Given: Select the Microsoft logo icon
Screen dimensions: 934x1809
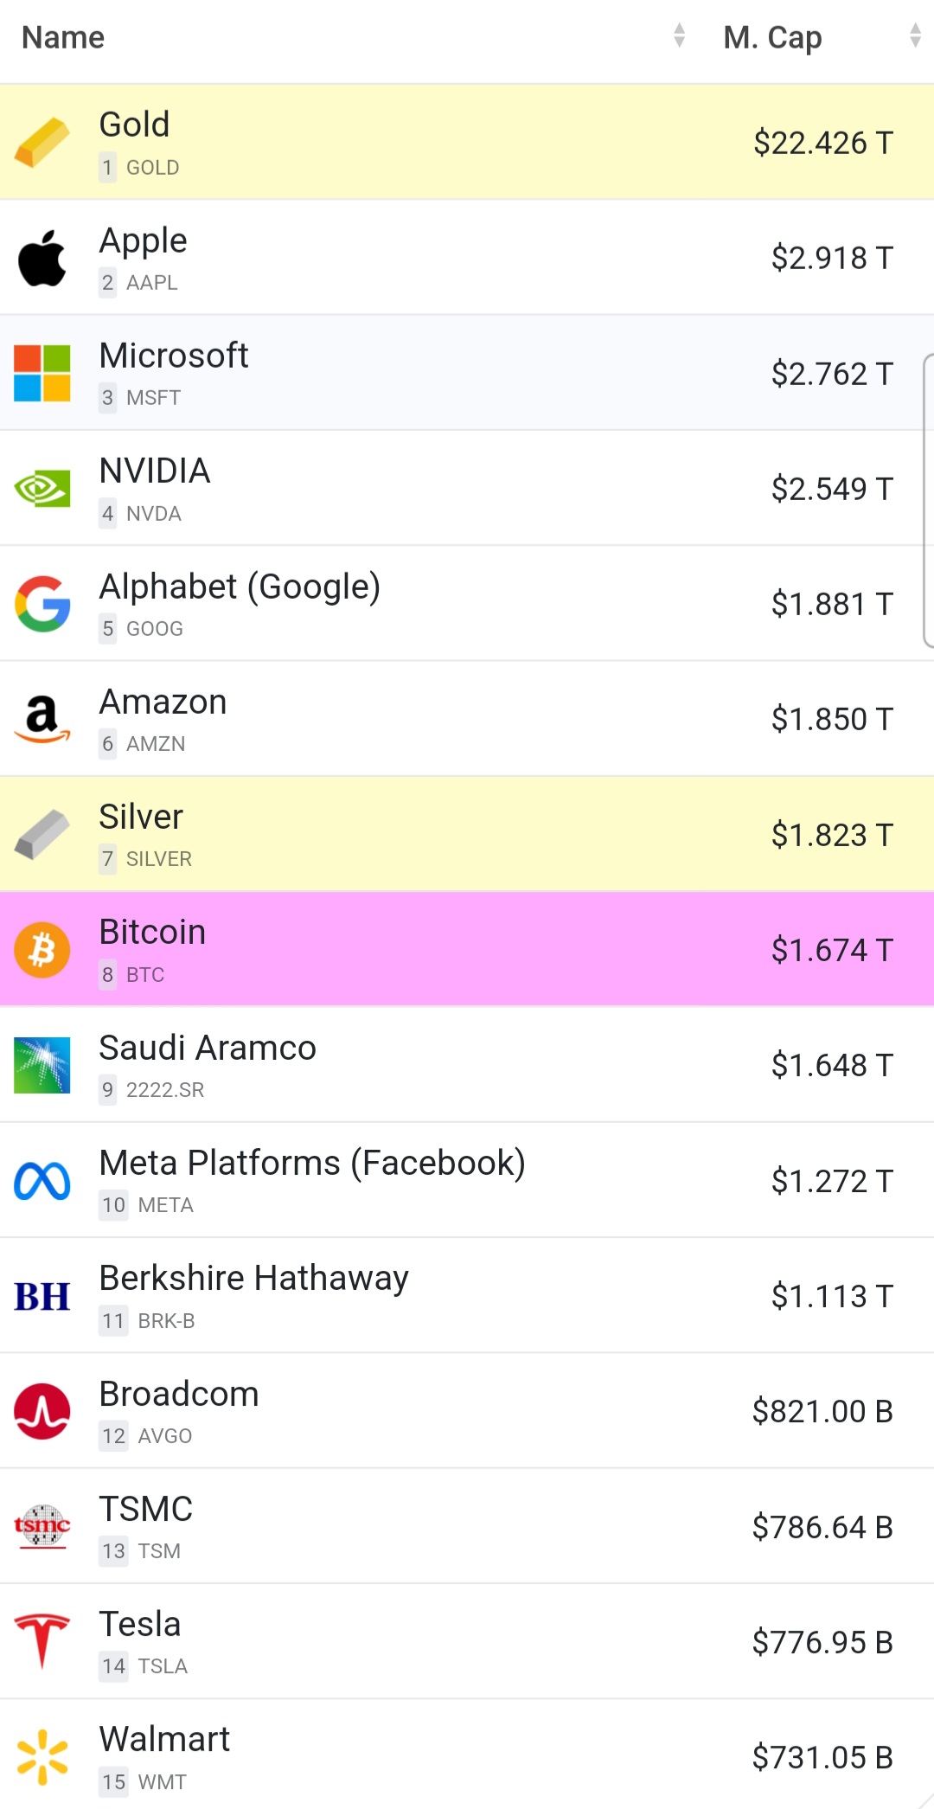Looking at the screenshot, I should [42, 373].
